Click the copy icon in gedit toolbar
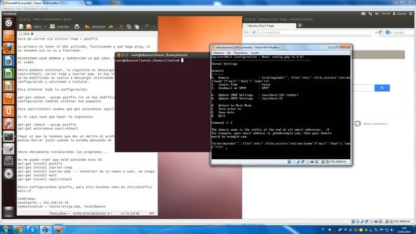Screen dimensions: 416x234 tap(129, 27)
